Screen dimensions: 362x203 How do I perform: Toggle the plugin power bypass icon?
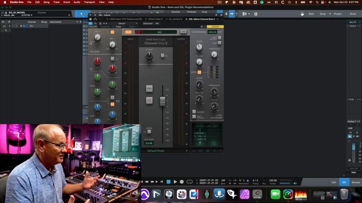click(x=90, y=24)
